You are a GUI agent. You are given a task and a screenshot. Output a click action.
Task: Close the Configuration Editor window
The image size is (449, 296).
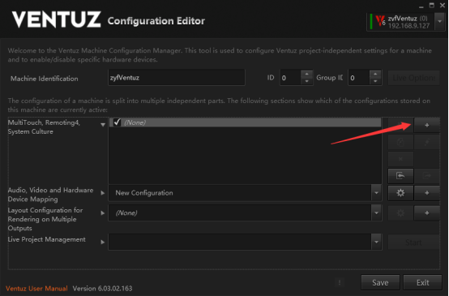click(x=443, y=6)
